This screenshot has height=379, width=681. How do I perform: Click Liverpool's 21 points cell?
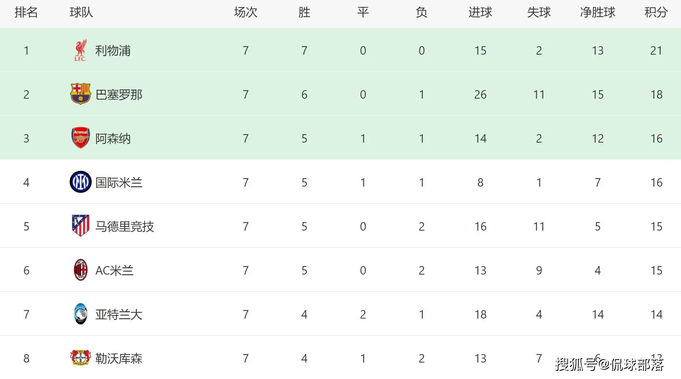coord(656,51)
